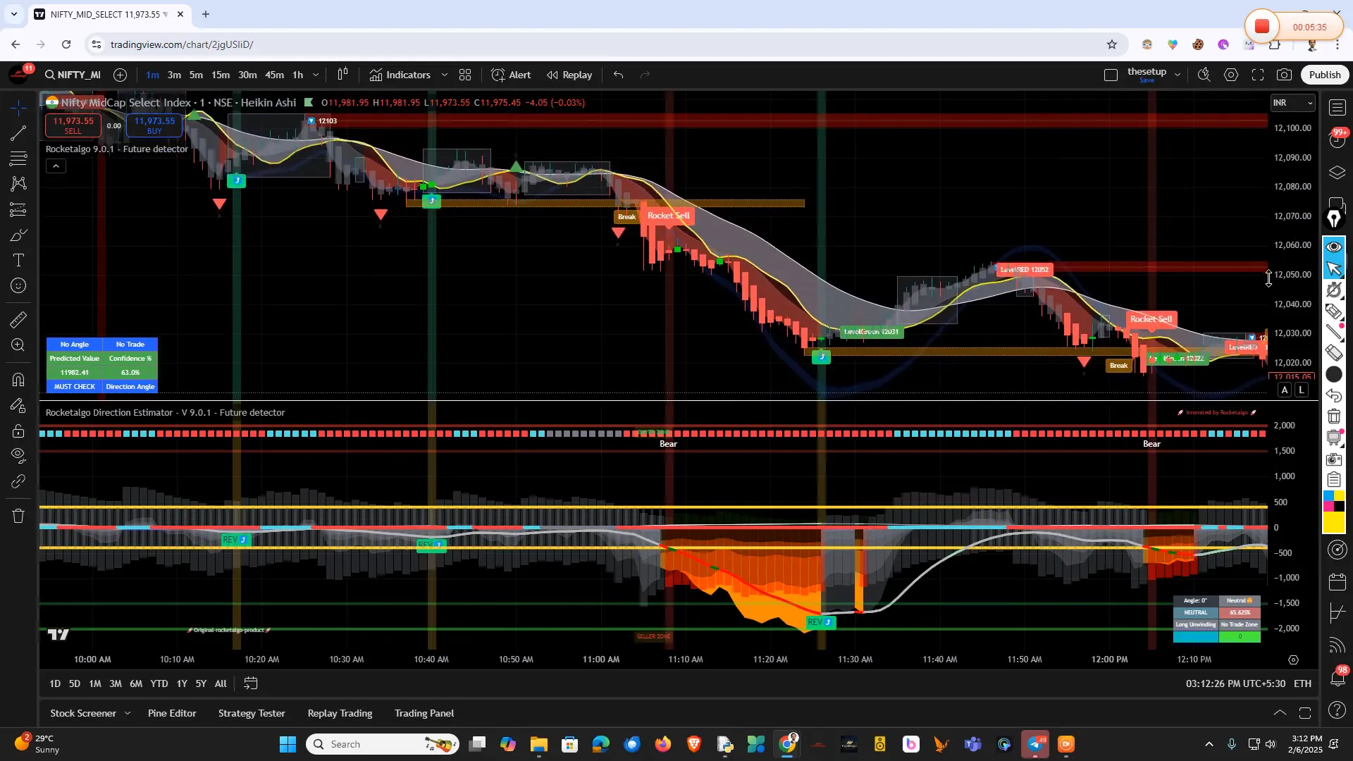Take a chart snapshot with the camera icon
This screenshot has width=1353, height=761.
click(x=1284, y=74)
